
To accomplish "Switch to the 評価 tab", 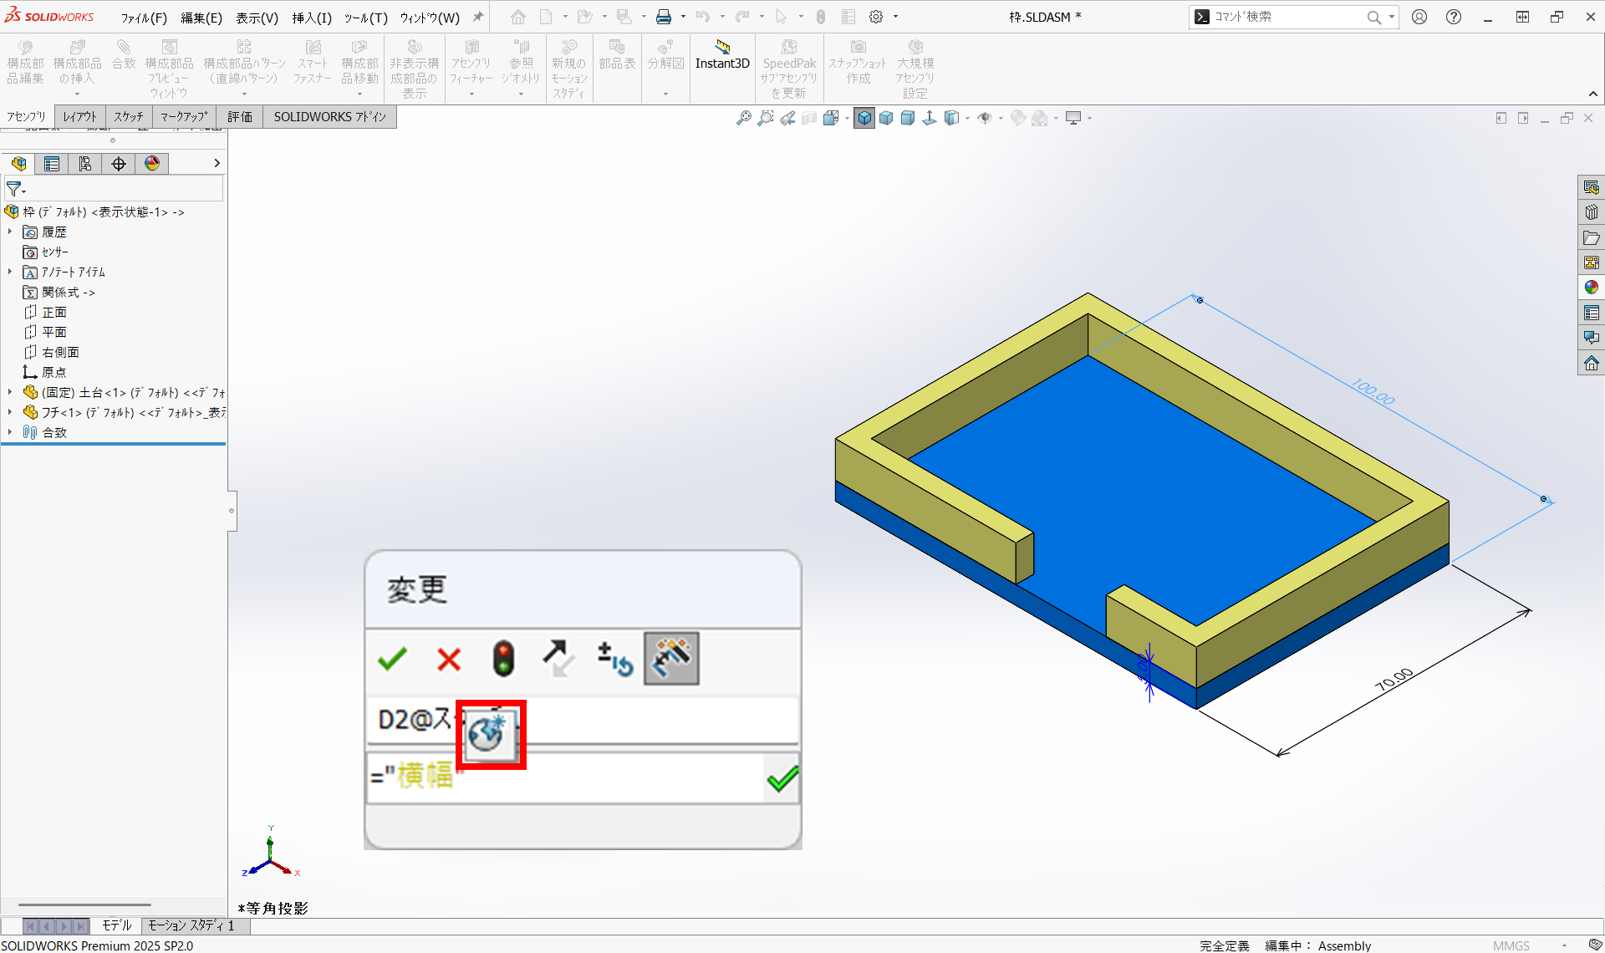I will [240, 117].
